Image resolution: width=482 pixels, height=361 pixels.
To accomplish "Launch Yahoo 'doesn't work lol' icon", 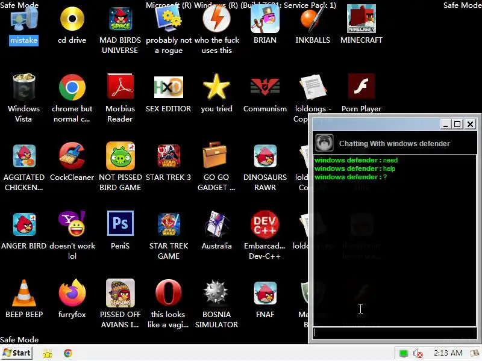I will [72, 223].
